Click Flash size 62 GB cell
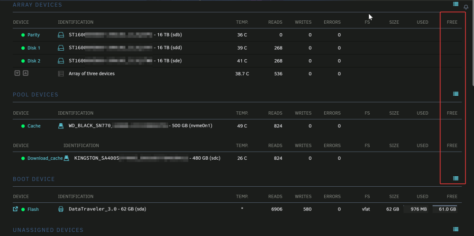 [x=392, y=209]
